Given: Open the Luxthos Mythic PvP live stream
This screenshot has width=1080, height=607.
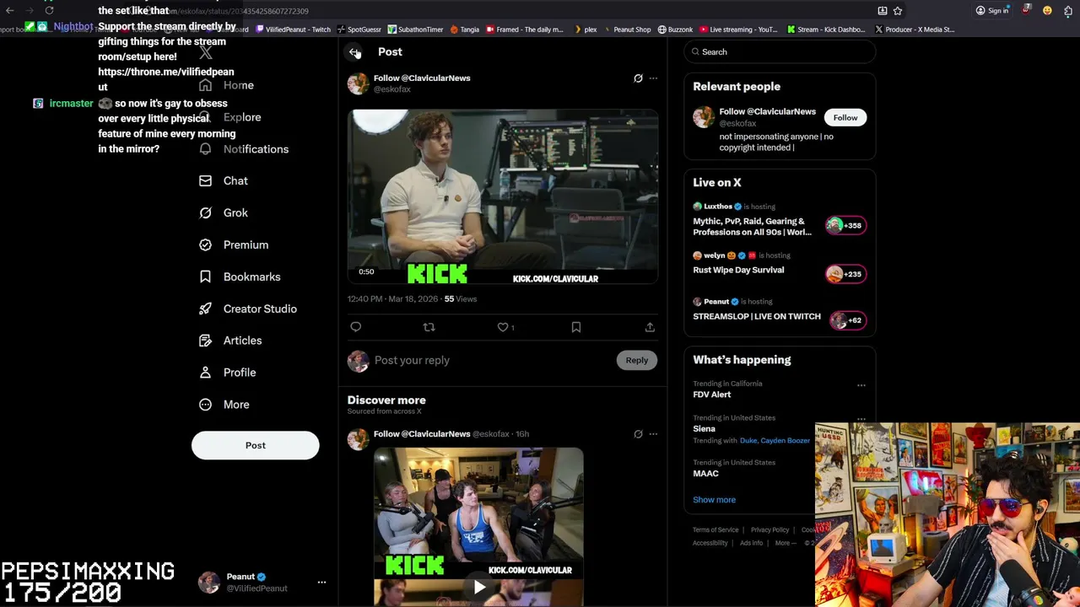Looking at the screenshot, I should pyautogui.click(x=752, y=227).
